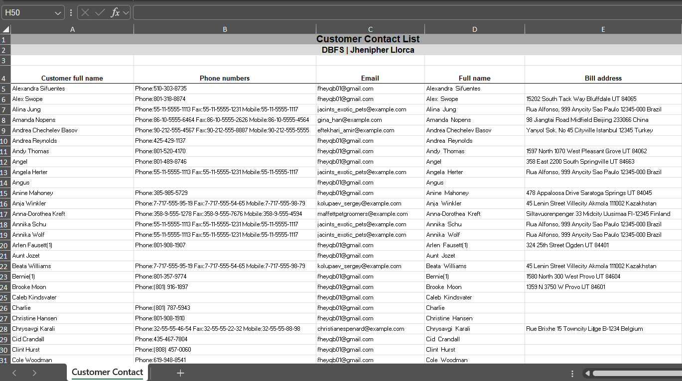Switch to the Customer Contact sheet tab
682x381 pixels.
coord(107,372)
